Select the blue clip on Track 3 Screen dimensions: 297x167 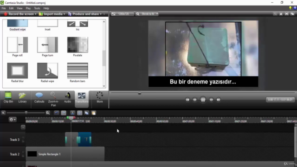84,140
